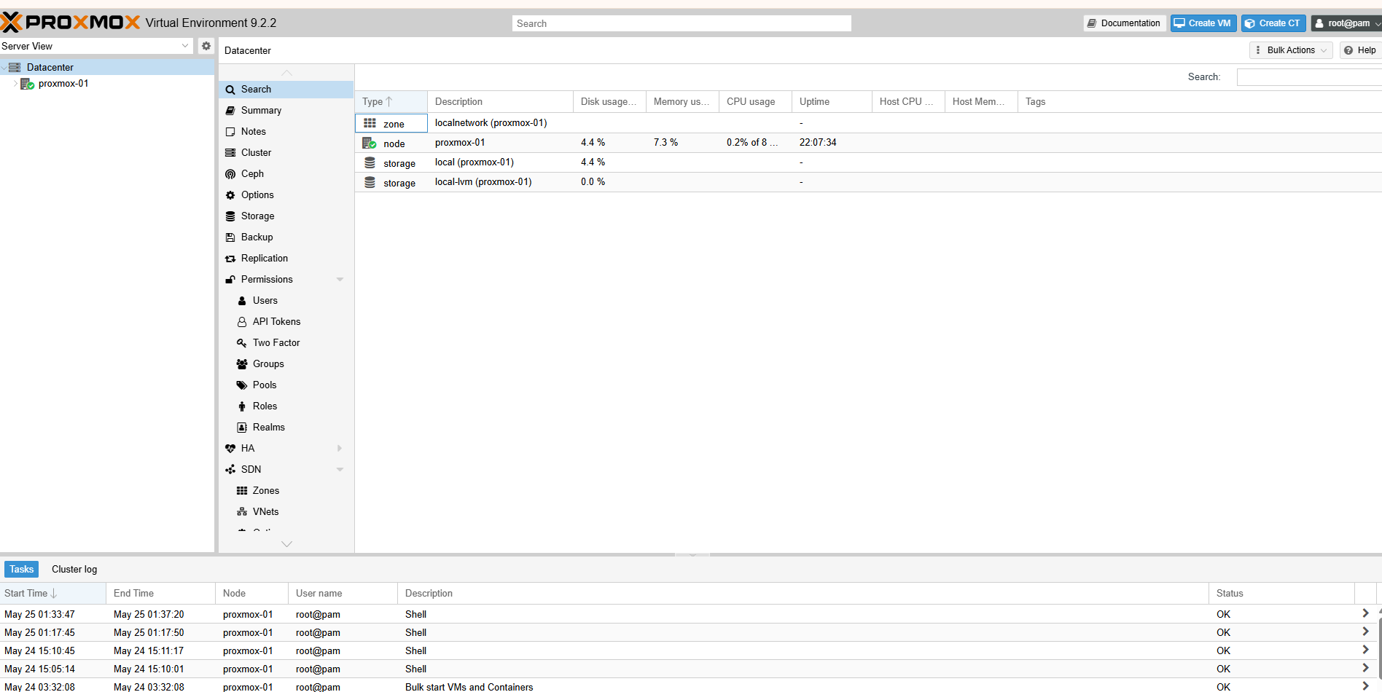
Task: Collapse the SDN submenu arrow
Action: pyautogui.click(x=340, y=470)
